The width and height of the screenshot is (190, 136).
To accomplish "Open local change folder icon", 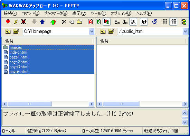I will pos(16,31).
